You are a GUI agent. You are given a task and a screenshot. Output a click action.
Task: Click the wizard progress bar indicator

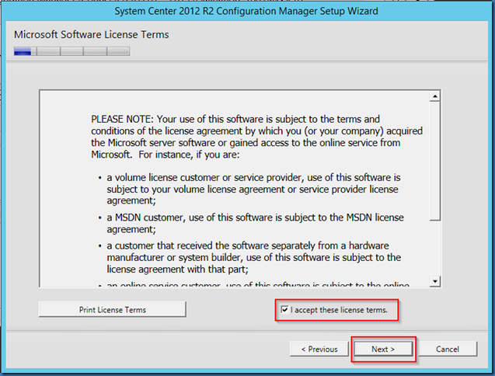tap(71, 51)
